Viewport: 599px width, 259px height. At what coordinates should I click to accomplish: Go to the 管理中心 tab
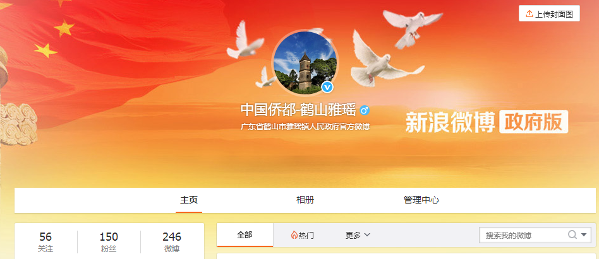(x=421, y=200)
